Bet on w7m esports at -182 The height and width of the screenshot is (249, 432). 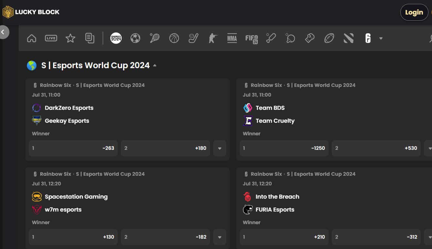165,237
